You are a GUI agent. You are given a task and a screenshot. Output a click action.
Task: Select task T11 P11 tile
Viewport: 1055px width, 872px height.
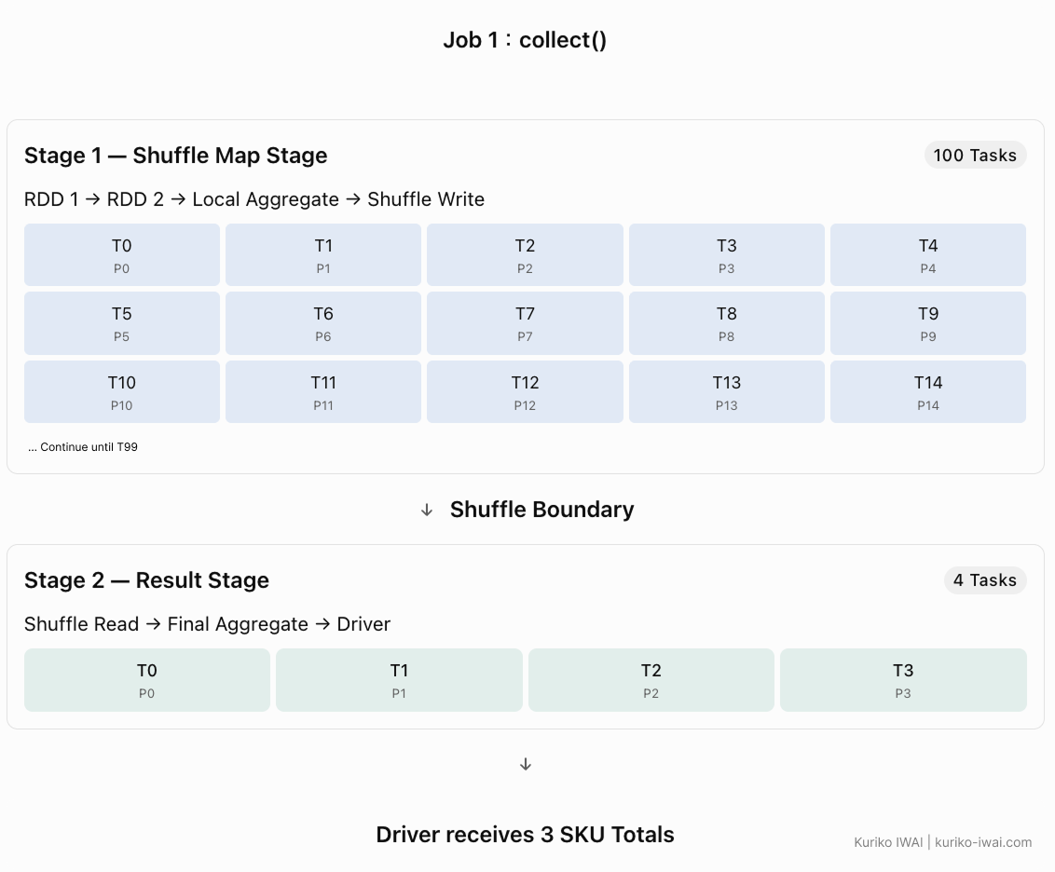pos(323,392)
